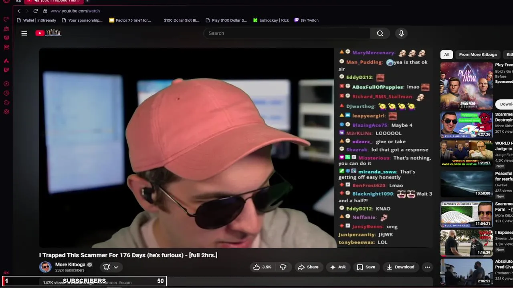Download the video
513x288 pixels.
400,267
